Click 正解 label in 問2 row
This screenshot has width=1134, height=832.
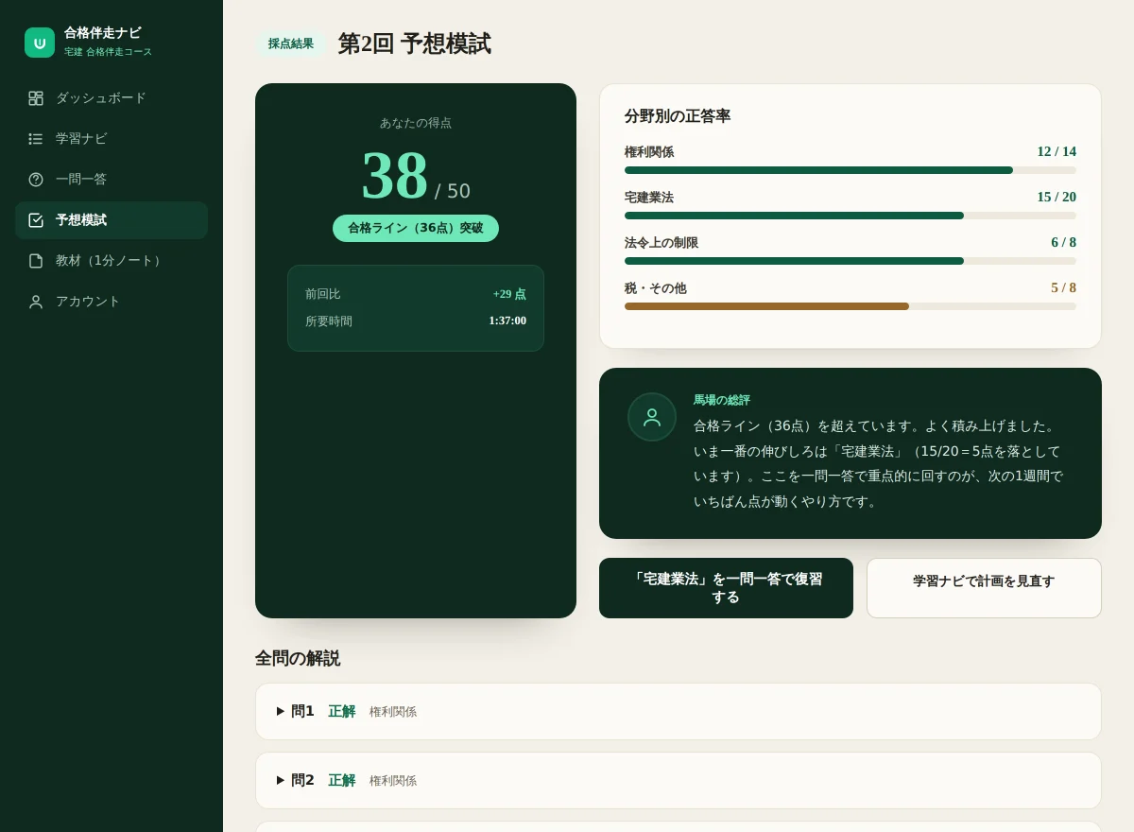tap(342, 780)
